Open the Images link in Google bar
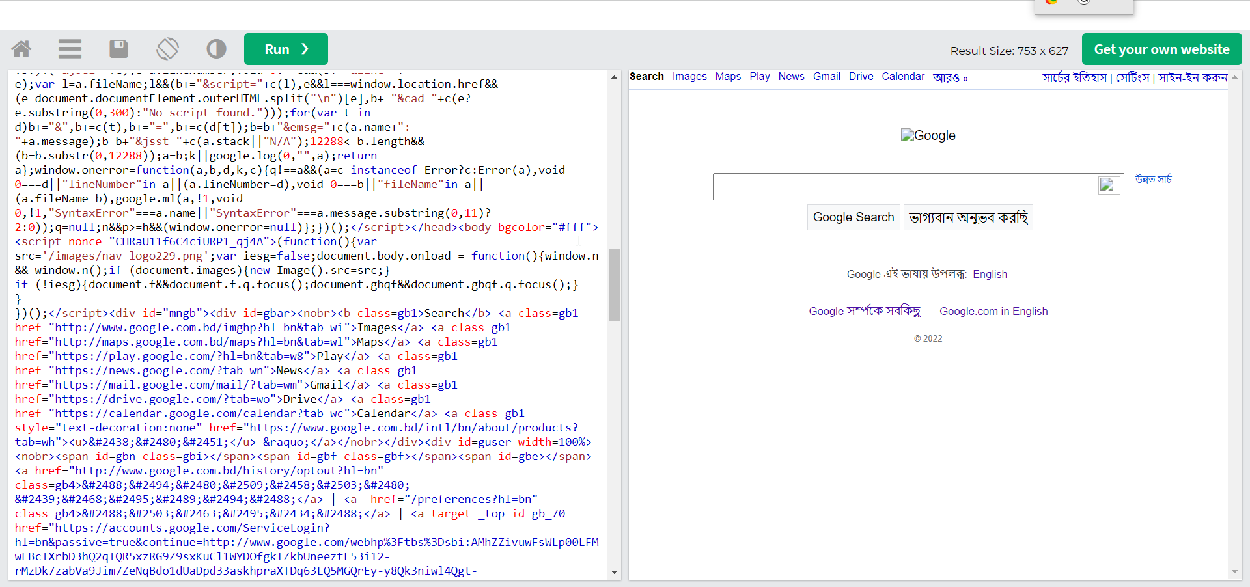The image size is (1250, 587). click(689, 77)
